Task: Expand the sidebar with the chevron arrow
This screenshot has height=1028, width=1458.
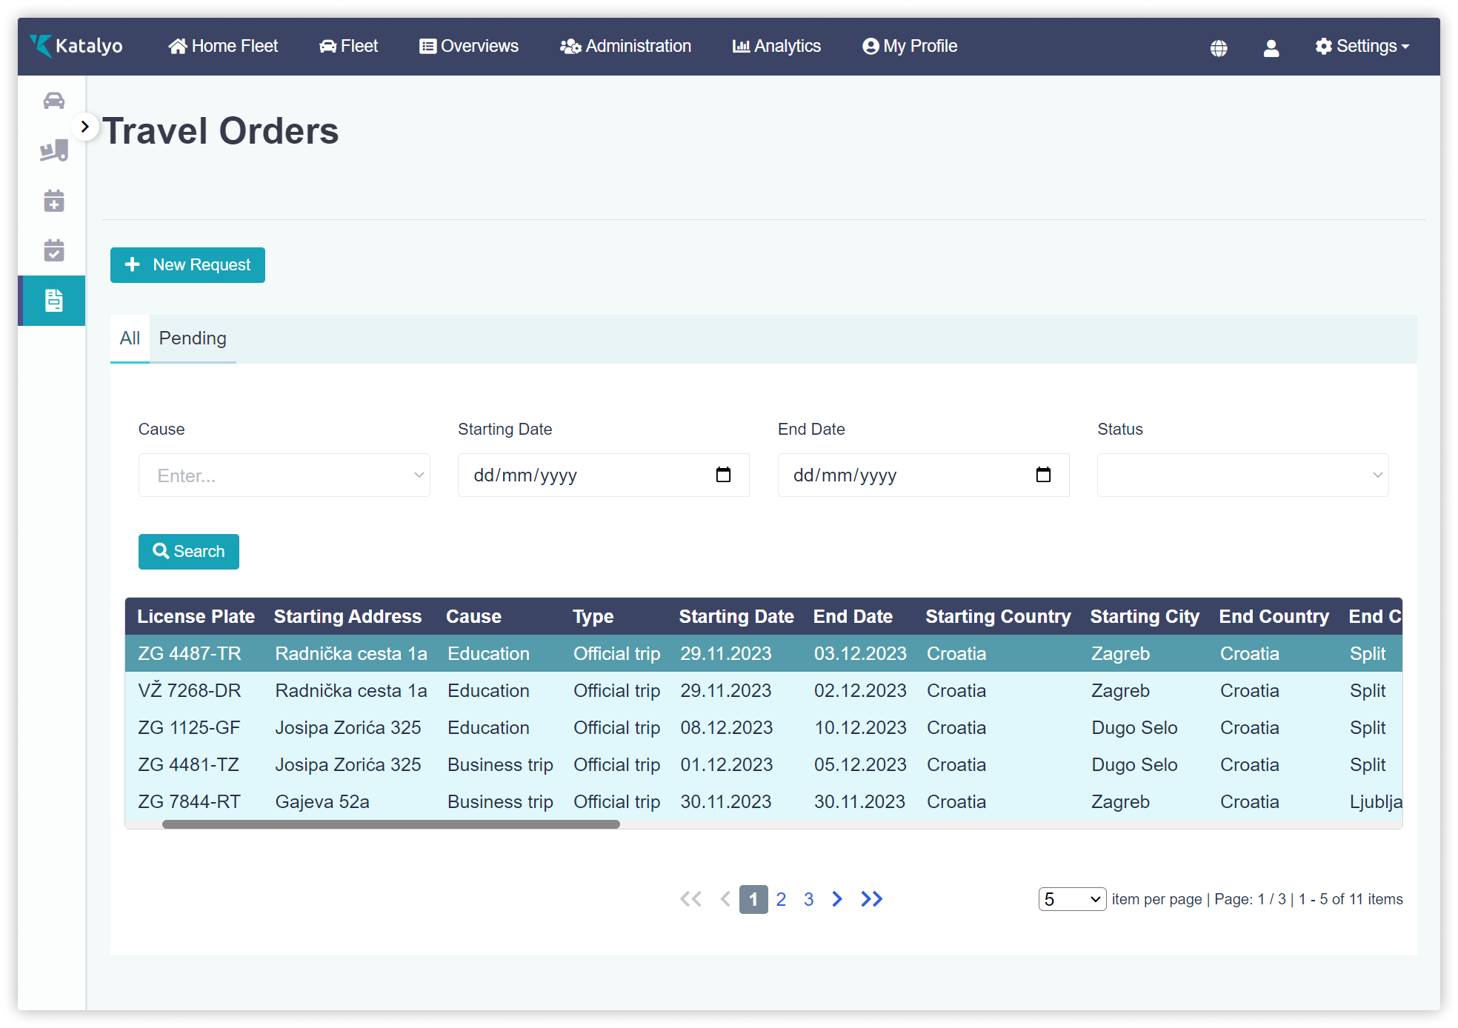Action: [x=85, y=127]
